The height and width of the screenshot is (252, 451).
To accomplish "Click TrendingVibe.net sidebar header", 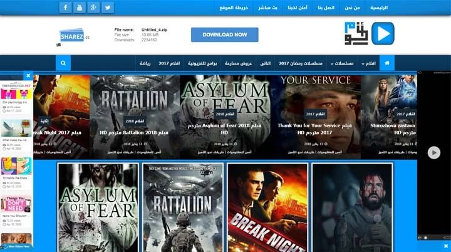I will coord(16,85).
